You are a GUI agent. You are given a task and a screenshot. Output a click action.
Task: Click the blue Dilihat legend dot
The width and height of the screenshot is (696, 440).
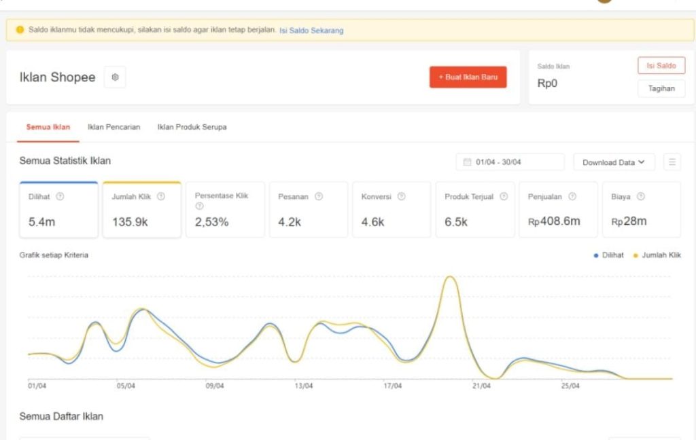595,255
